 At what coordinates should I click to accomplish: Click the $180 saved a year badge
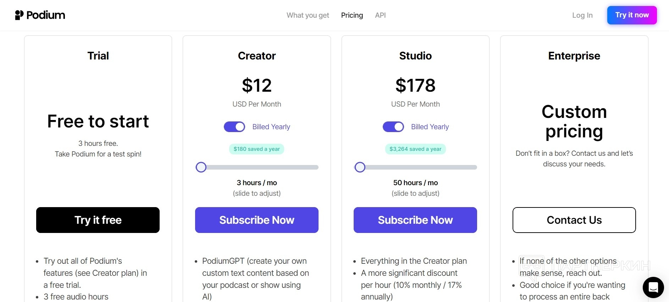click(x=256, y=149)
